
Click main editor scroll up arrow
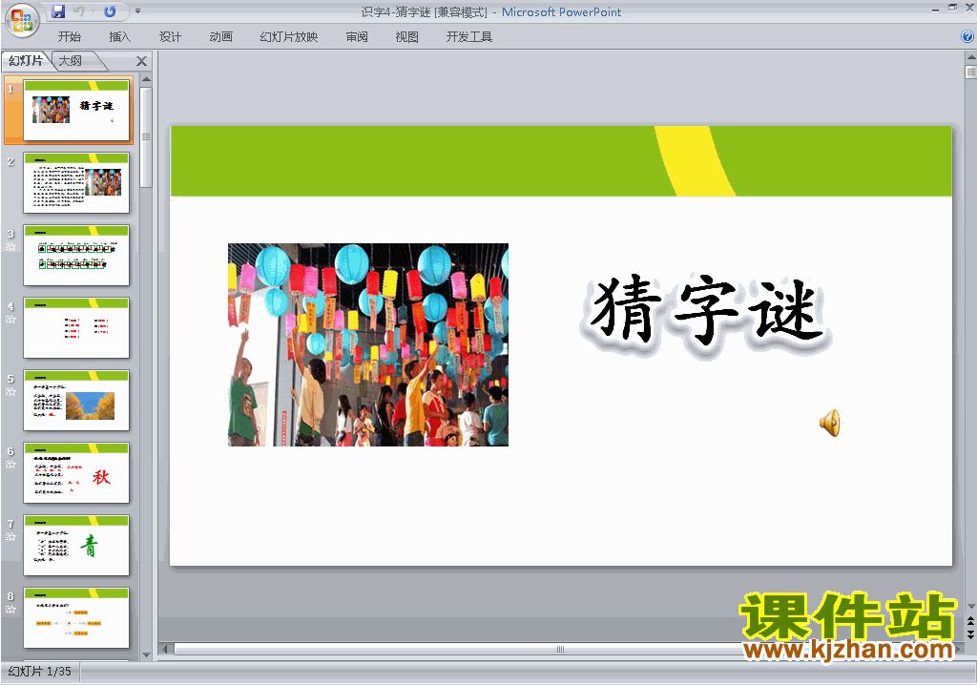coord(970,56)
